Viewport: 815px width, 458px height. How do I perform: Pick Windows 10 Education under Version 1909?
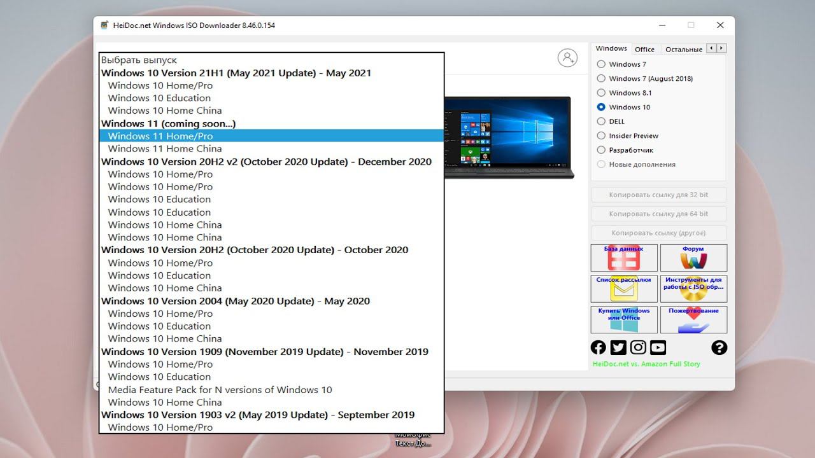coord(271,377)
